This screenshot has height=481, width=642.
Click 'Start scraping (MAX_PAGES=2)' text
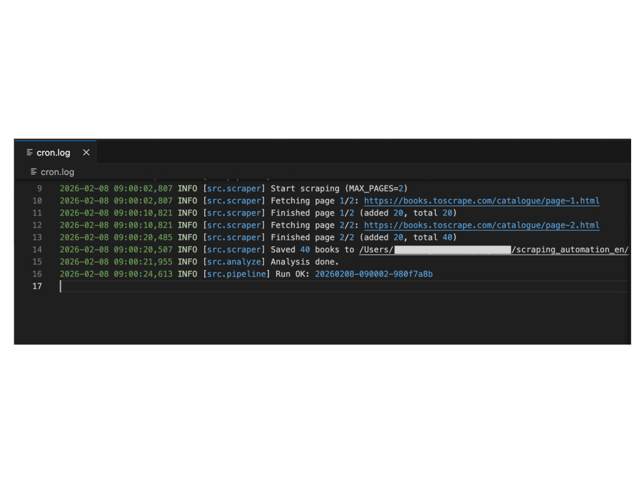coord(339,189)
